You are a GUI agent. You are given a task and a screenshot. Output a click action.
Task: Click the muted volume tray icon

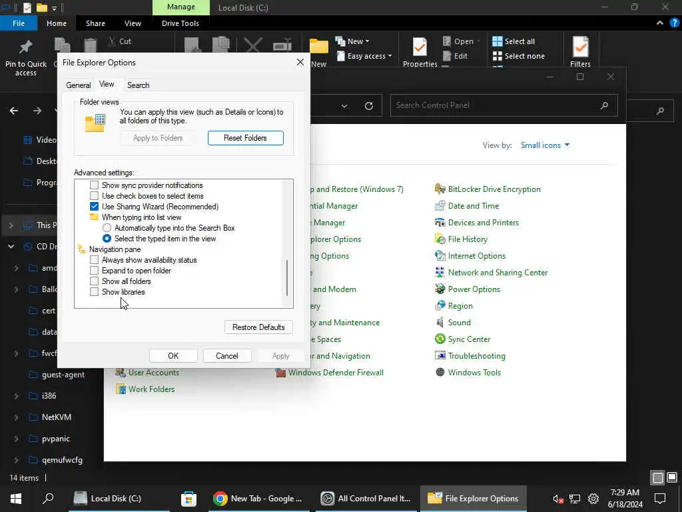(558, 499)
